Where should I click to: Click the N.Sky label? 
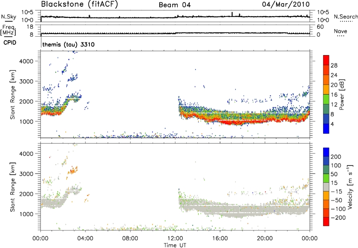pyautogui.click(x=9, y=17)
